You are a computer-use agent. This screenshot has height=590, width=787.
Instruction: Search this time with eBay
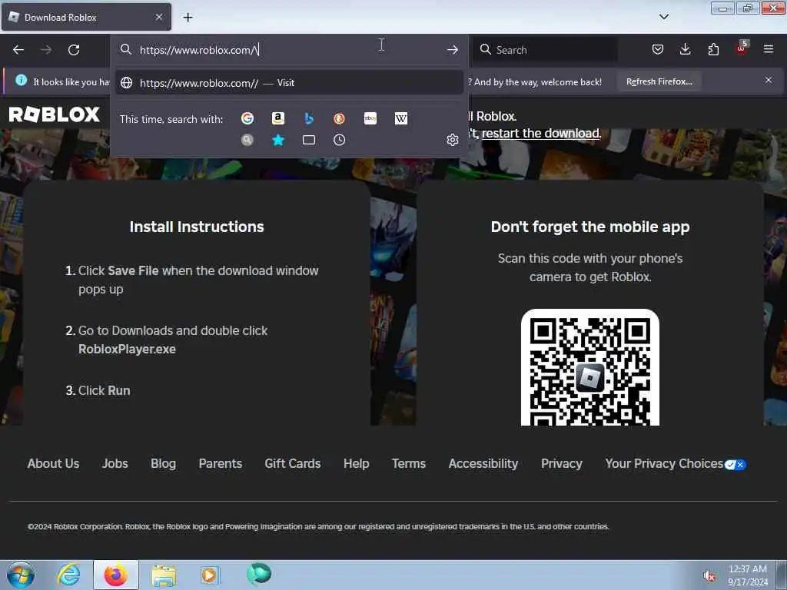pos(370,118)
